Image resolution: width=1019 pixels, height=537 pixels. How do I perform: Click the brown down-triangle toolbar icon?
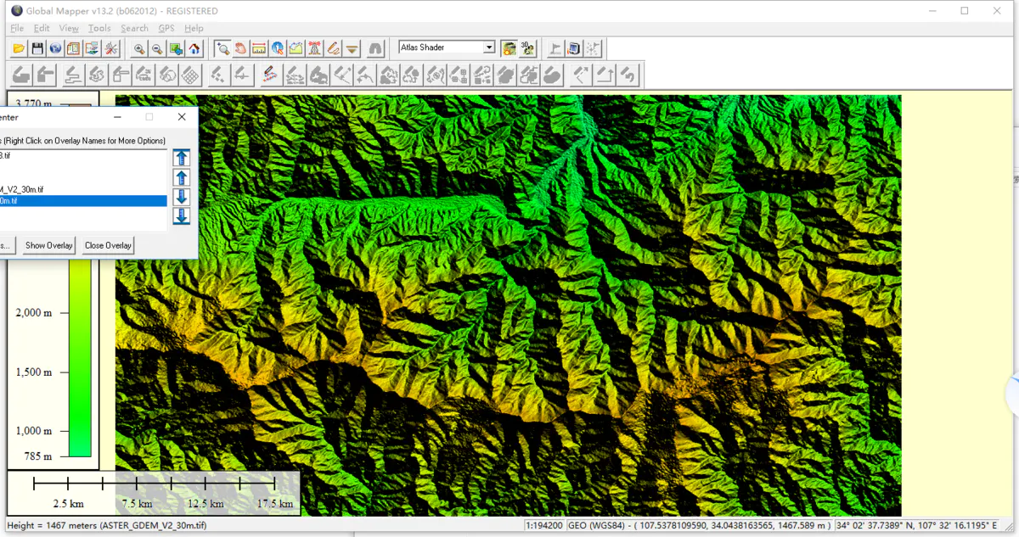(x=352, y=48)
